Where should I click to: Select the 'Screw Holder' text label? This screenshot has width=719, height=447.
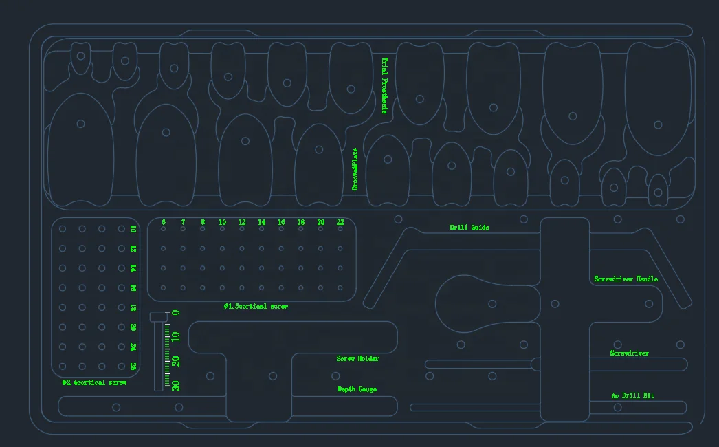point(357,358)
